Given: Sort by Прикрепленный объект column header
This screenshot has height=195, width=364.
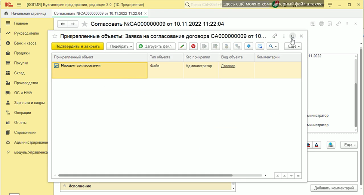Looking at the screenshot, I should [x=99, y=57].
